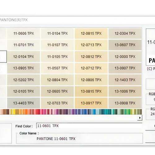The image size is (155, 155).
Task: Pick color 12-0000 TPX
Action: (x=125, y=57)
